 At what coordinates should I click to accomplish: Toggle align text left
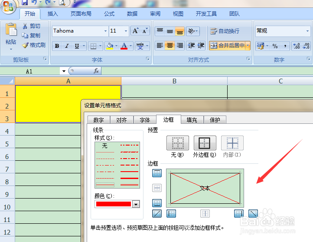point(160,46)
